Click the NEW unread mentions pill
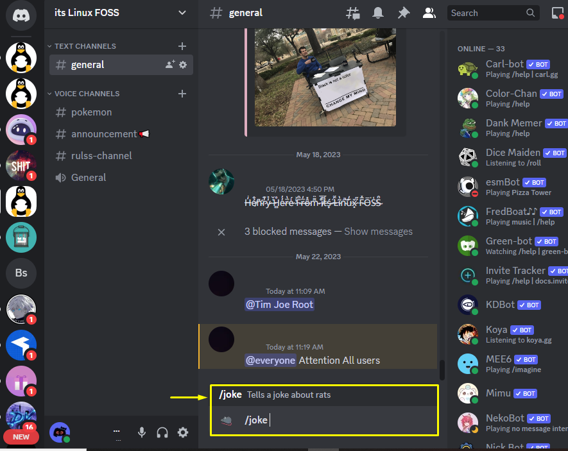Image resolution: width=568 pixels, height=451 pixels. click(x=21, y=437)
